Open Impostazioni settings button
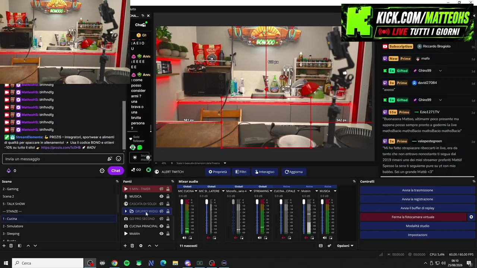 tap(417, 235)
